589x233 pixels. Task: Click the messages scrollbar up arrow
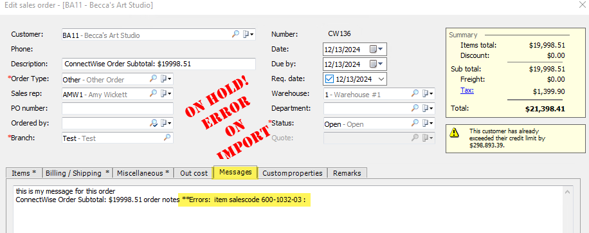coord(568,192)
